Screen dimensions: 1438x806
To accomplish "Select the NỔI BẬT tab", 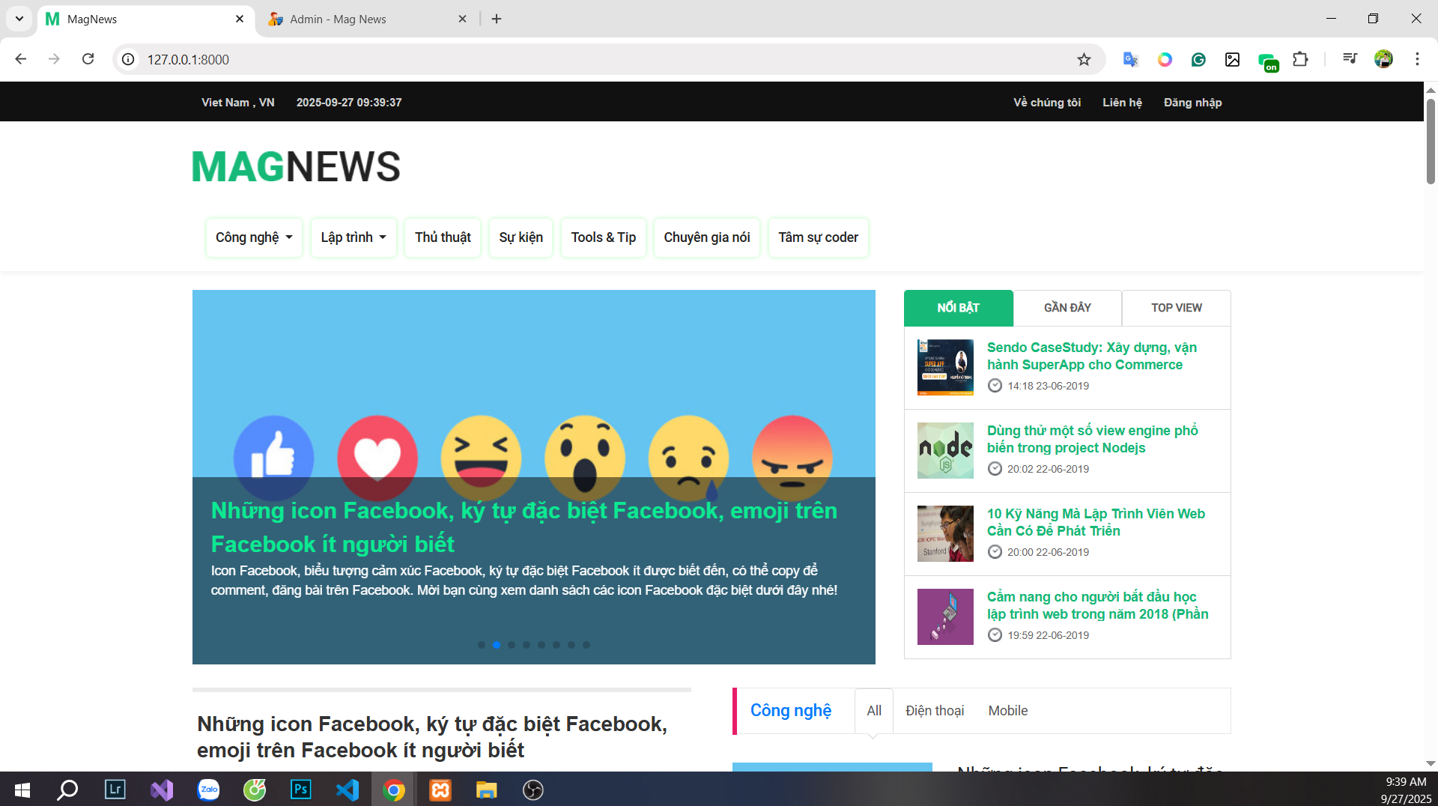I will pyautogui.click(x=958, y=308).
